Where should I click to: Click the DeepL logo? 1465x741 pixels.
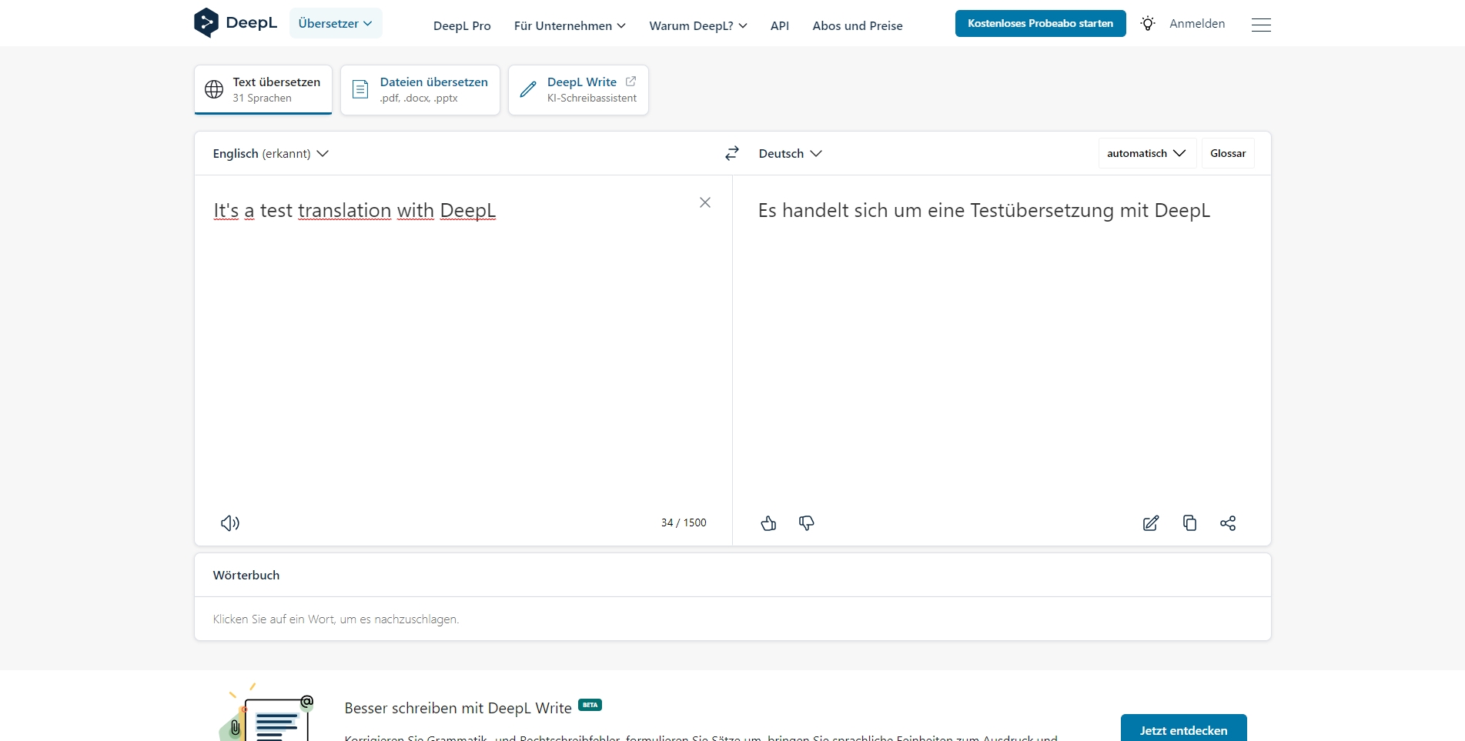coord(236,23)
